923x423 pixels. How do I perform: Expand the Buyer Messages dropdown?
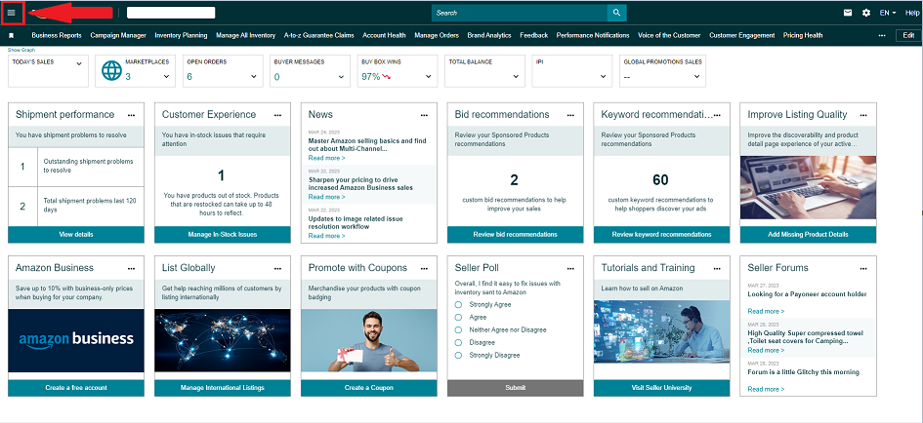pyautogui.click(x=342, y=76)
